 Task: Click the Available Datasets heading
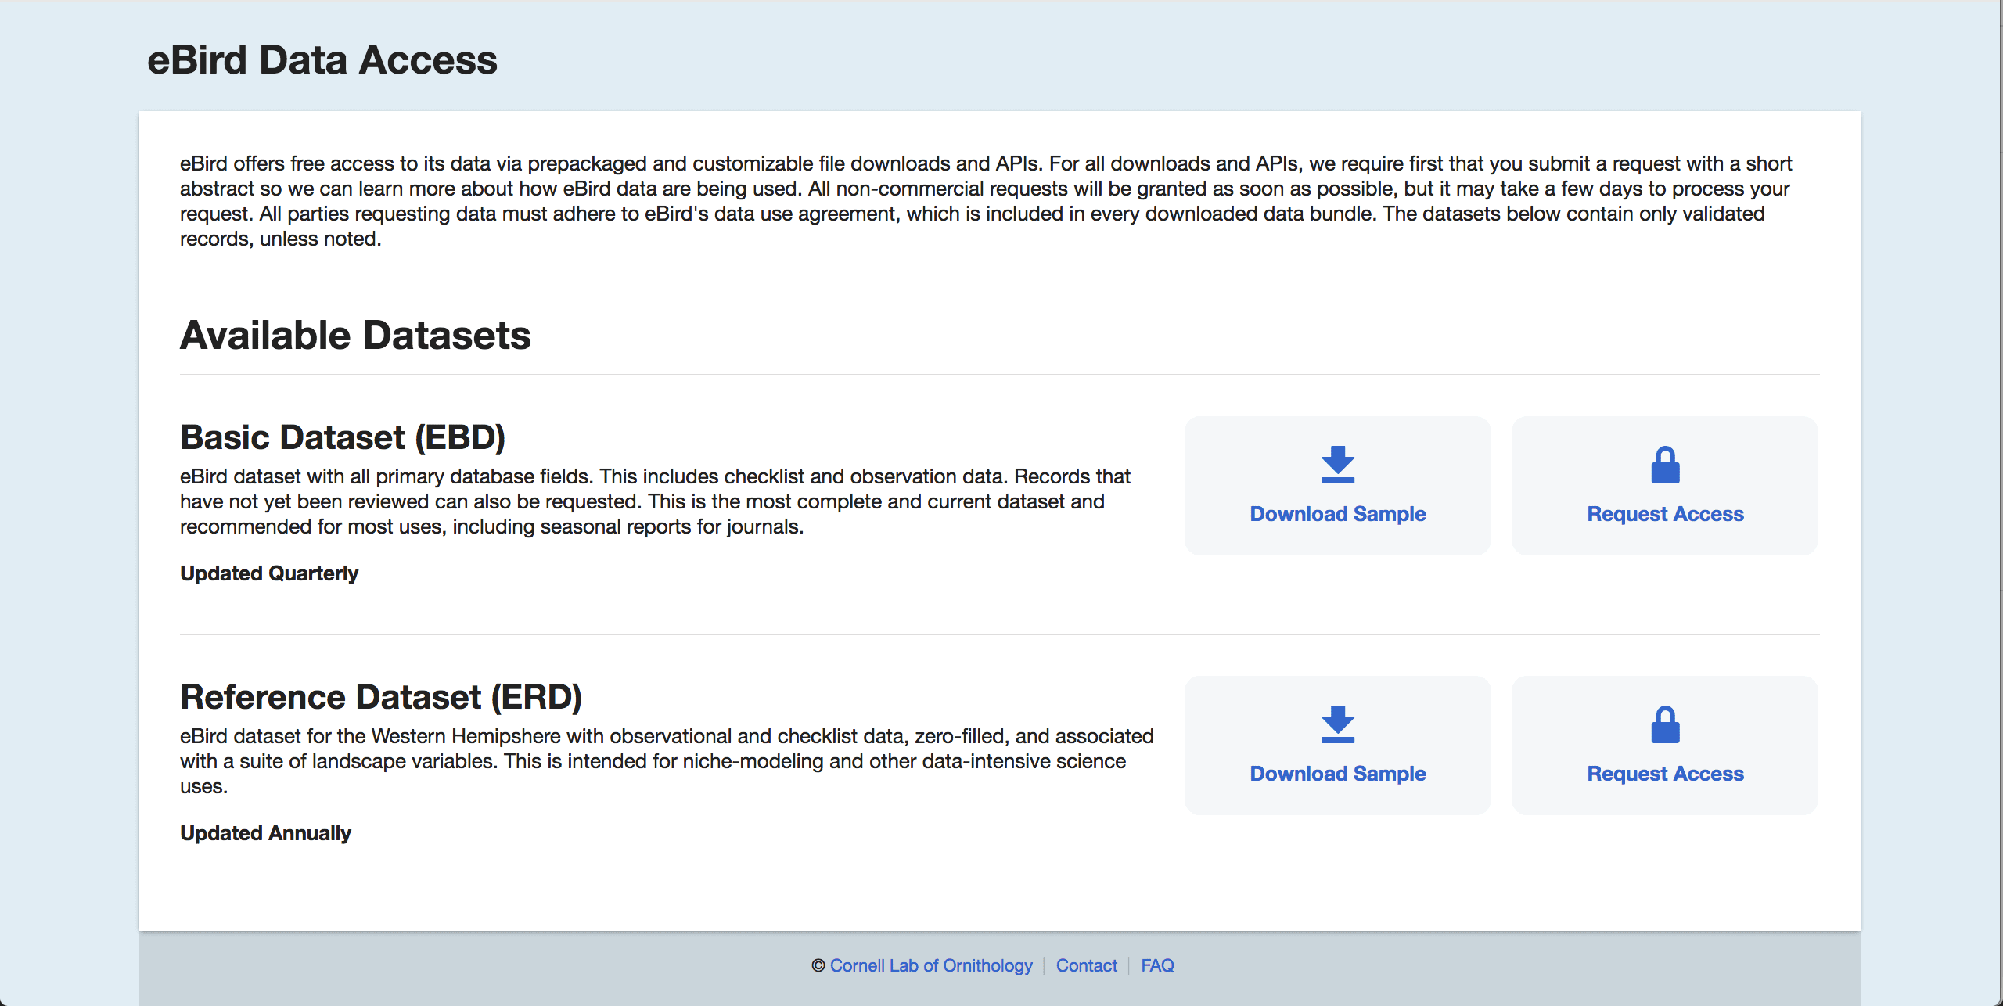(x=355, y=336)
